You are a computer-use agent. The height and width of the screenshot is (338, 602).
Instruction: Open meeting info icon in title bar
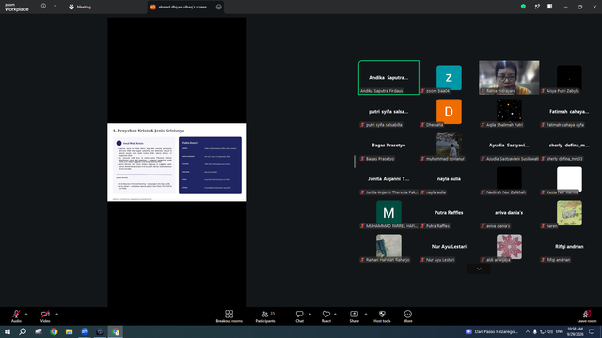coord(43,7)
